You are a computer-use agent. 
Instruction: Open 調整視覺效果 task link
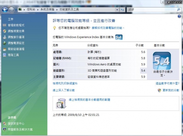[x=16, y=31]
